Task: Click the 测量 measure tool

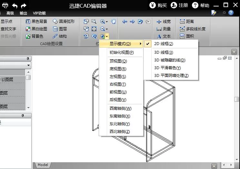Action: pos(164,29)
